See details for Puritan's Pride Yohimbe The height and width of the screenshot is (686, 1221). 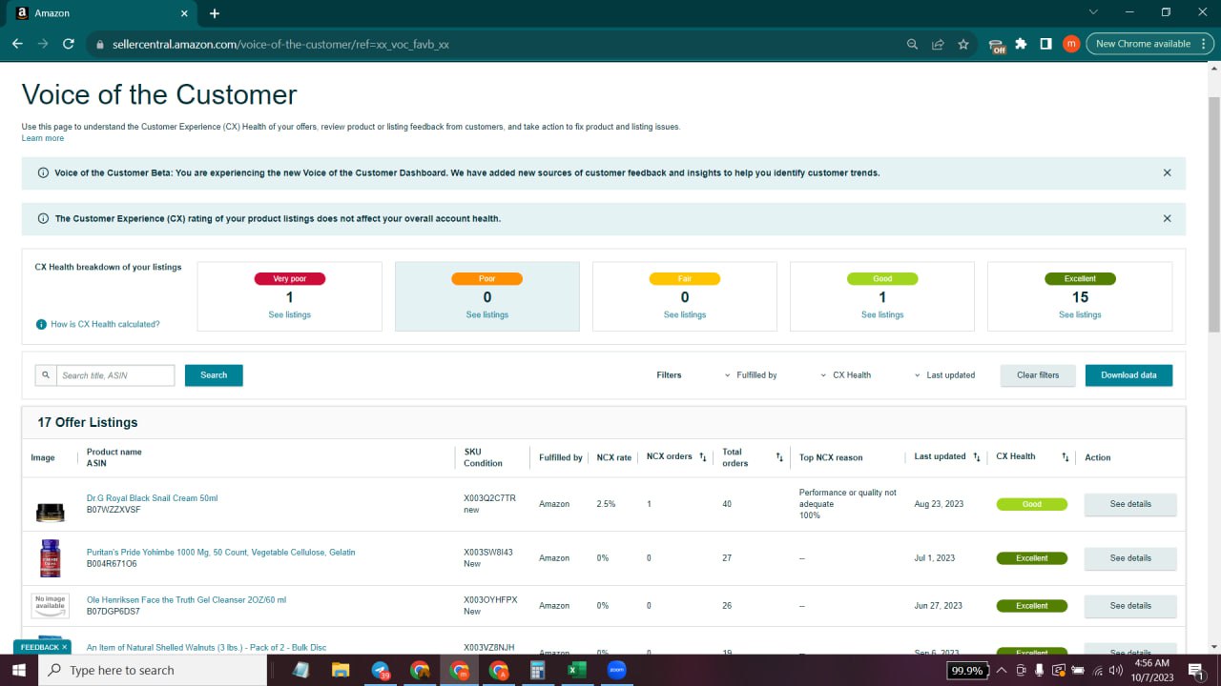pyautogui.click(x=1130, y=558)
